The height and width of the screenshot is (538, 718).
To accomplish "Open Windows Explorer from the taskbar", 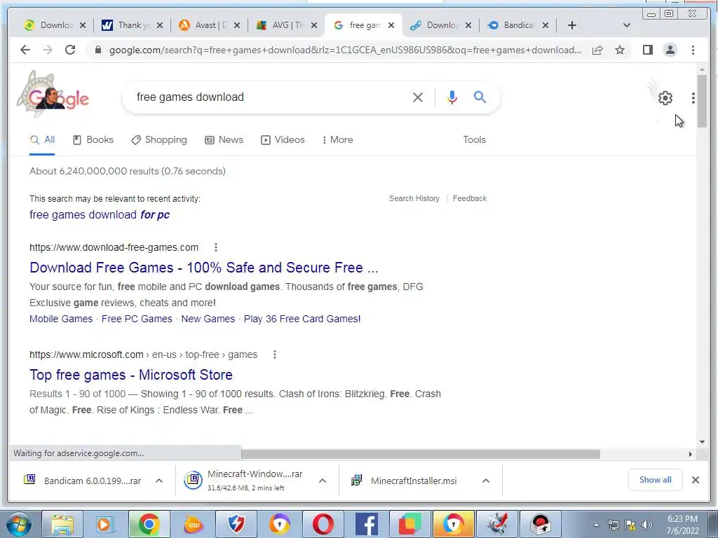I will [62, 524].
